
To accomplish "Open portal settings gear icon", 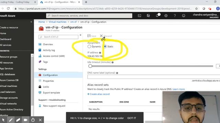I will click(x=166, y=16).
